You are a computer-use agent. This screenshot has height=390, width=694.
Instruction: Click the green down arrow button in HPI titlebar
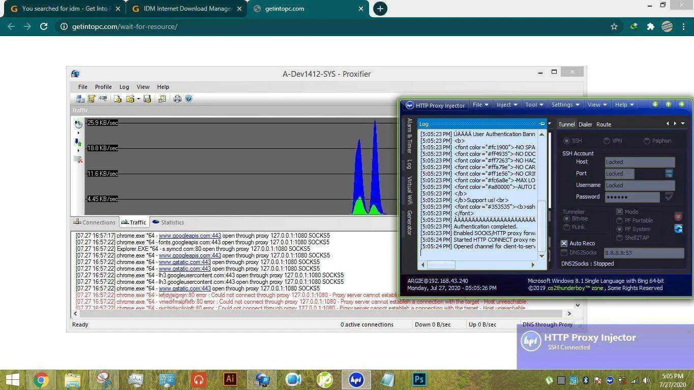tap(655, 105)
